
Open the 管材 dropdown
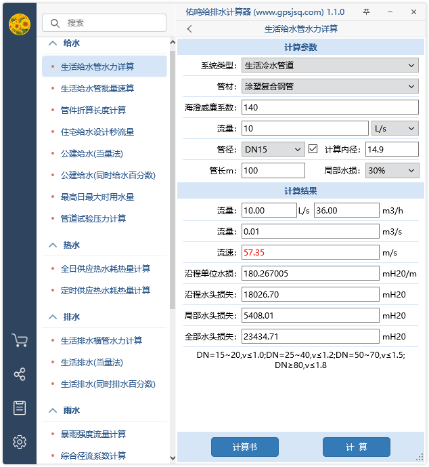pyautogui.click(x=330, y=86)
